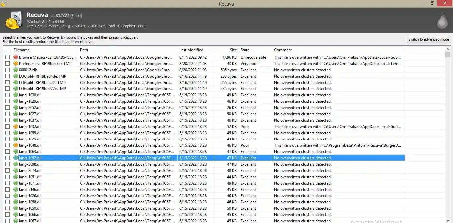Image resolution: width=453 pixels, height=223 pixels.
Task: Click the lang-1063.dll filename text
Action: click(x=30, y=152)
